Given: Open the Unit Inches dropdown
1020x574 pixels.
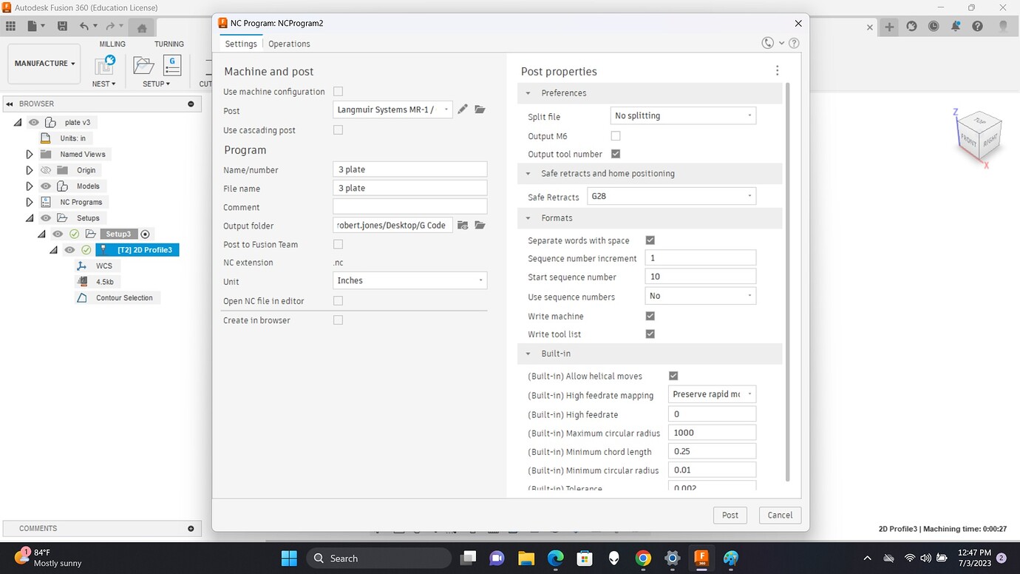Looking at the screenshot, I should (409, 280).
